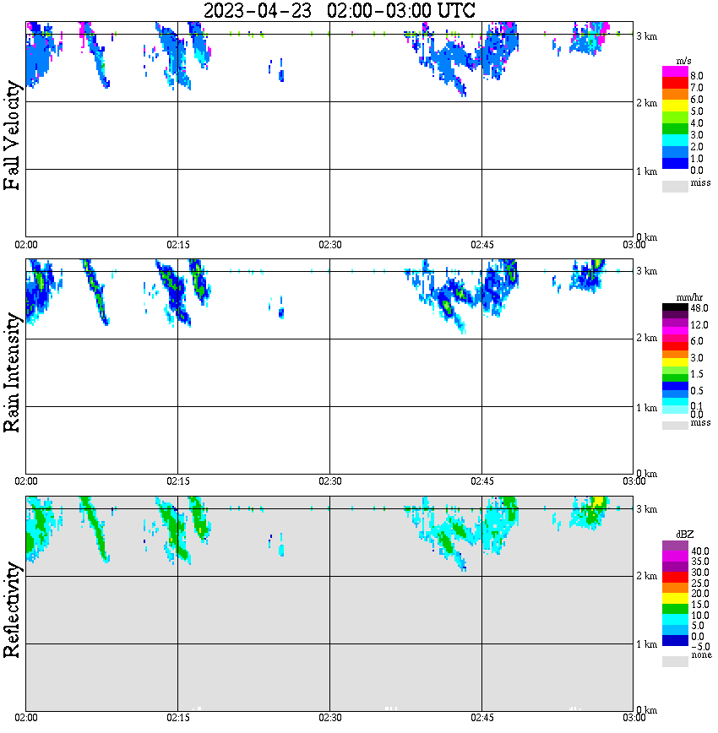
Task: Pick the dark blue -5.0 swatch in the dBZ legend
Action: (675, 641)
